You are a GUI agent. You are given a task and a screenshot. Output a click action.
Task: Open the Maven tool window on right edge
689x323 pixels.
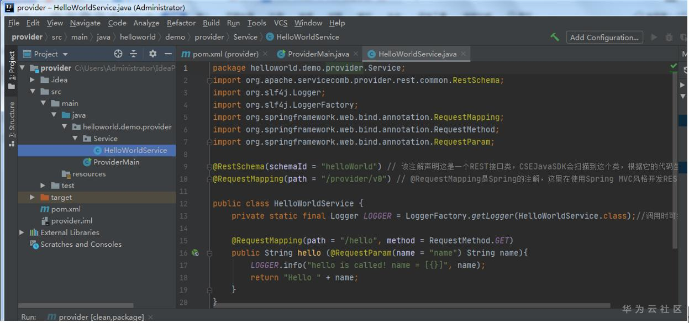point(685,54)
